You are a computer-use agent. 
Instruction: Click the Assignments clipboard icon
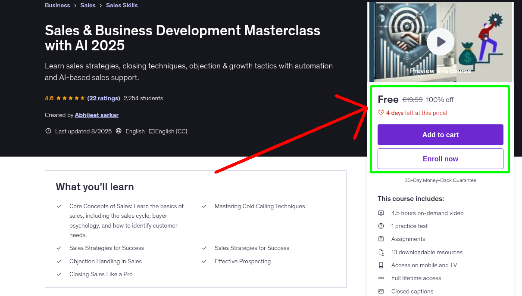click(381, 239)
